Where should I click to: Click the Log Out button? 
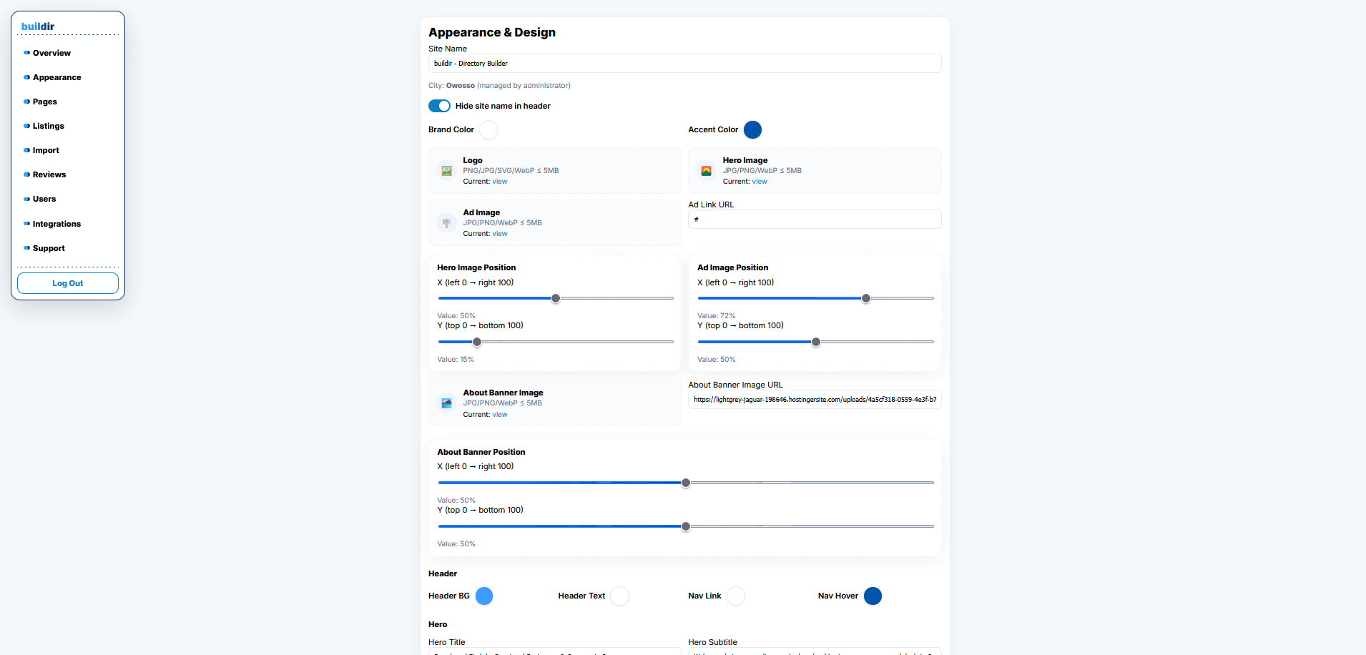pos(67,283)
